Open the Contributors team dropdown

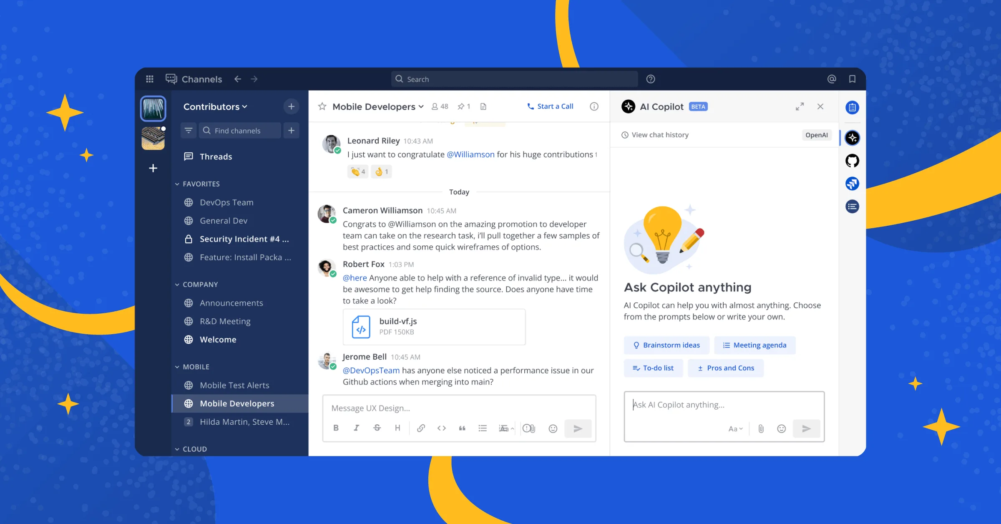point(216,106)
